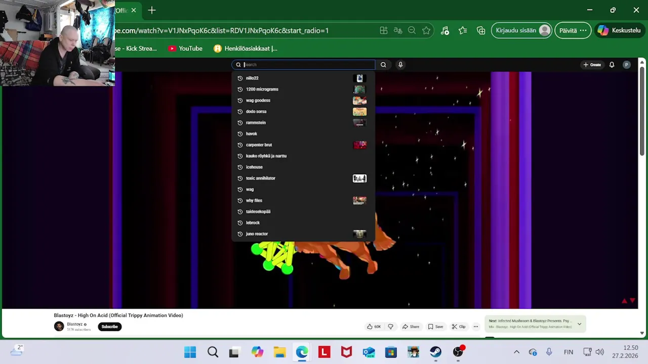Select the carpenter brut suggestion

303,145
